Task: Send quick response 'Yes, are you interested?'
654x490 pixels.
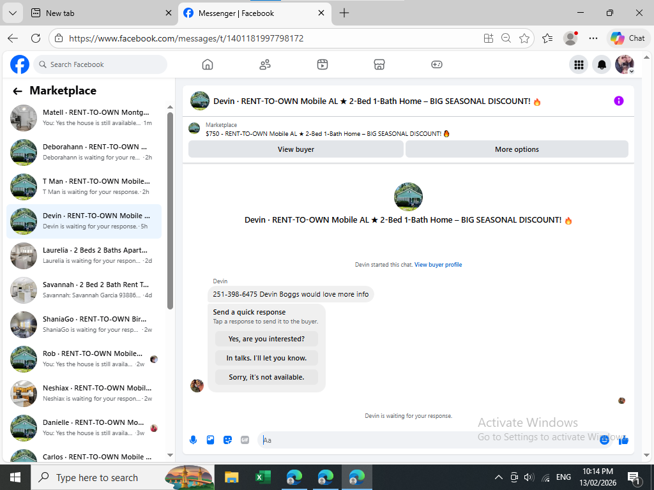Action: (x=266, y=339)
